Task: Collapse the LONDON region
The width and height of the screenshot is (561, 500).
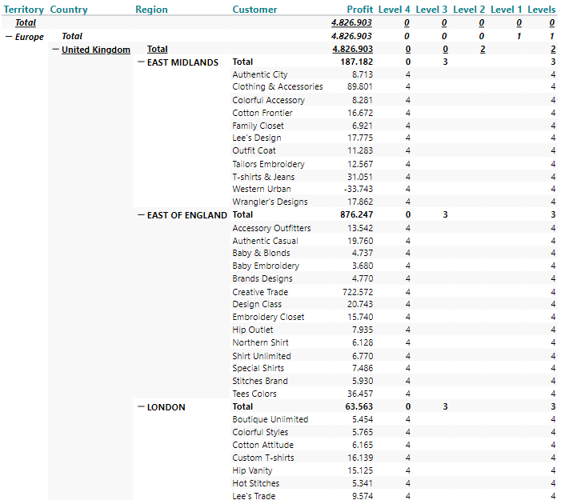Action: (141, 406)
